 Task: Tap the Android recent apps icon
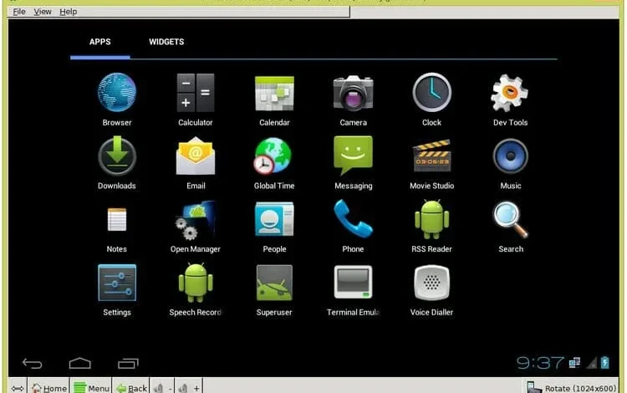tap(128, 363)
